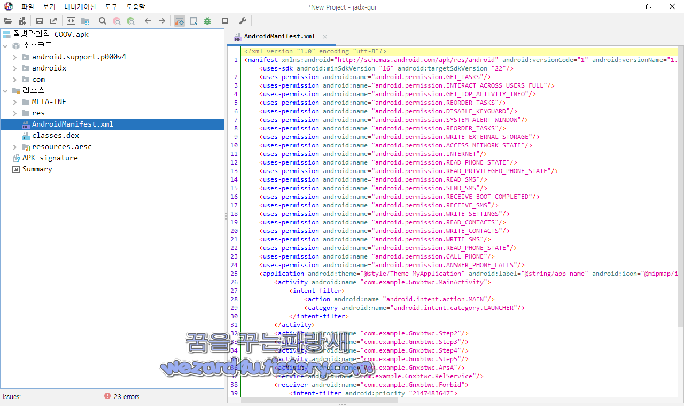
Task: Click the export project toolbar icon
Action: click(53, 21)
